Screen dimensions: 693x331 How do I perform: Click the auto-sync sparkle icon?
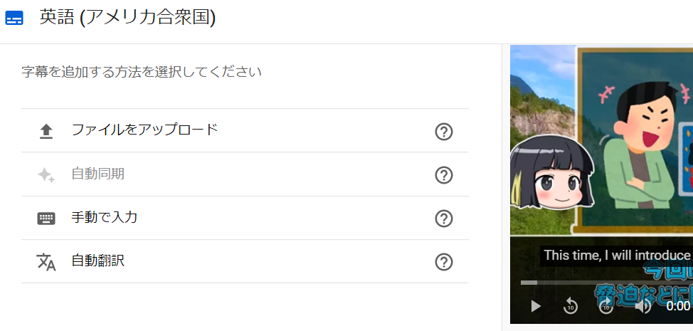[46, 175]
